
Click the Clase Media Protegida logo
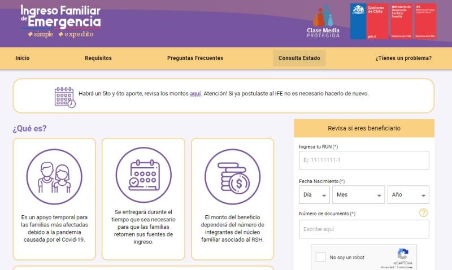[x=323, y=21]
